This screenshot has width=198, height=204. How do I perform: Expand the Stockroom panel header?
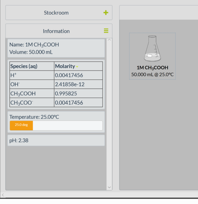click(59, 13)
